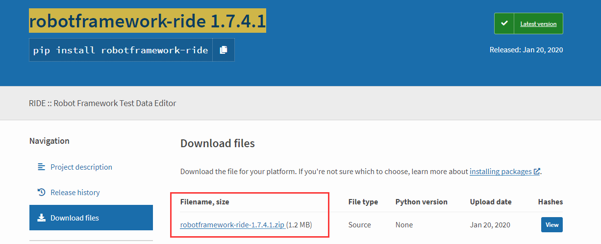The image size is (601, 244).
Task: Open the Release history tab
Action: tap(75, 193)
